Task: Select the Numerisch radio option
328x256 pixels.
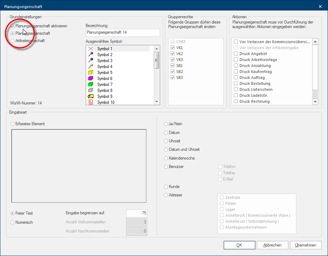Action: pos(13,222)
